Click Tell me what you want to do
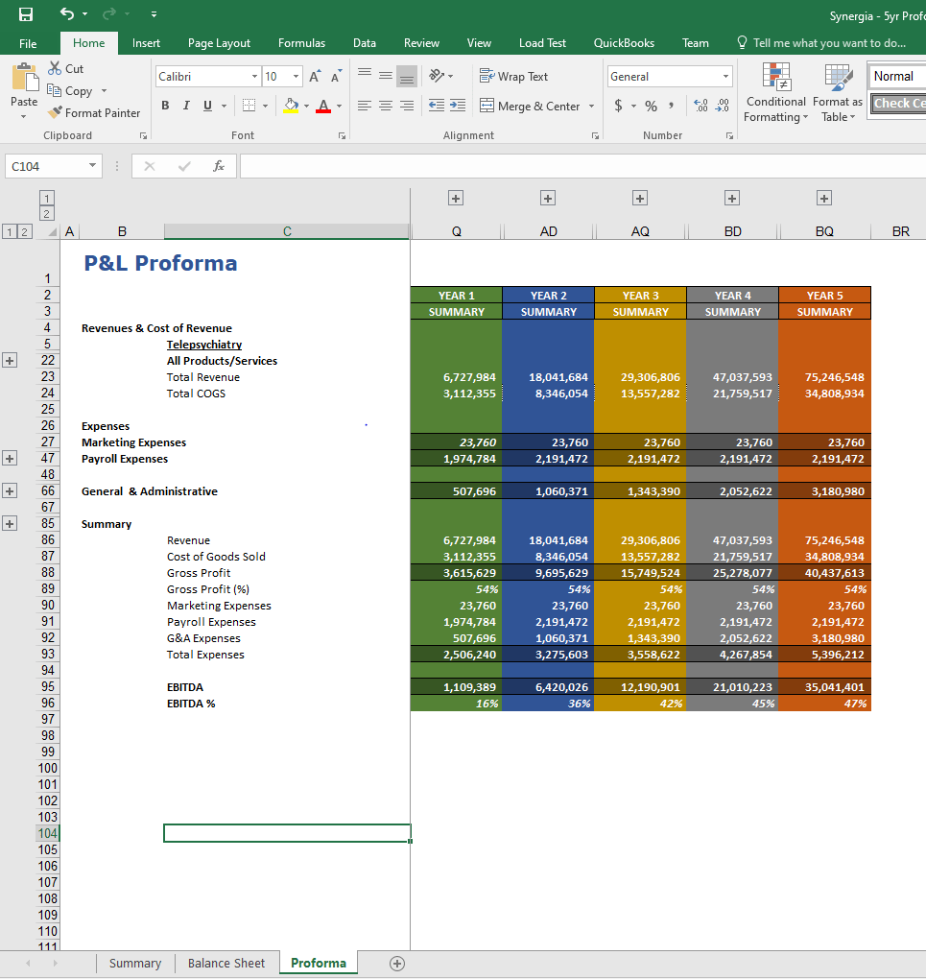926x979 pixels. (x=821, y=43)
